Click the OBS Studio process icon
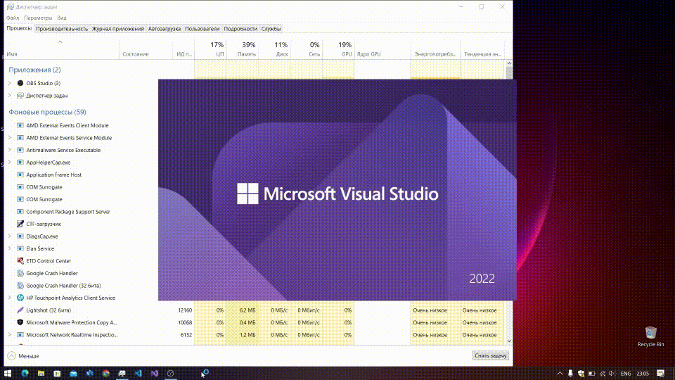The width and height of the screenshot is (675, 380). pyautogui.click(x=20, y=83)
